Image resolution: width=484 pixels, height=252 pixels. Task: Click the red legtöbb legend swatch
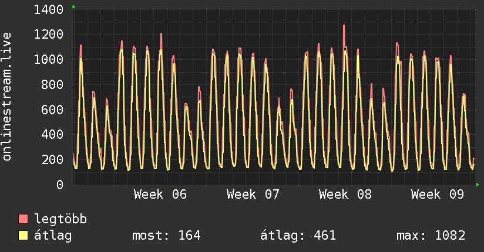(23, 219)
